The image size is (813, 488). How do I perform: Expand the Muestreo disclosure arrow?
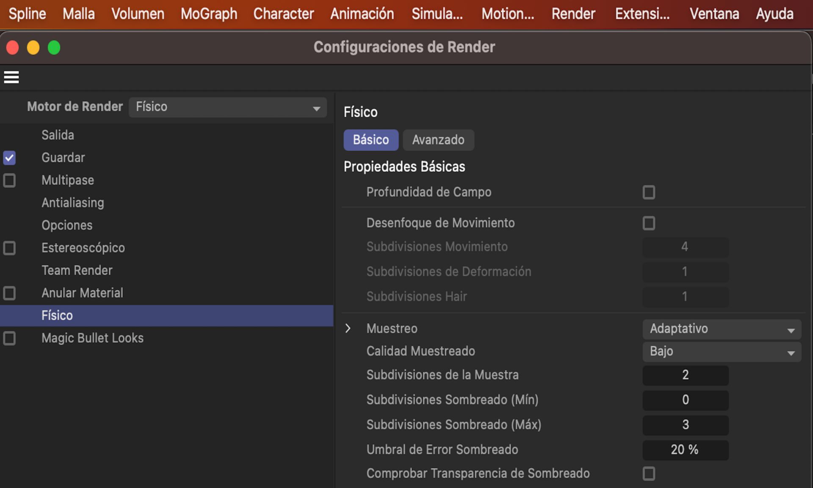[x=348, y=328]
